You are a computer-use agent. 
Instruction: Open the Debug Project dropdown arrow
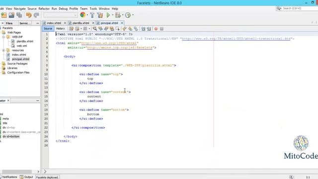tap(123, 15)
